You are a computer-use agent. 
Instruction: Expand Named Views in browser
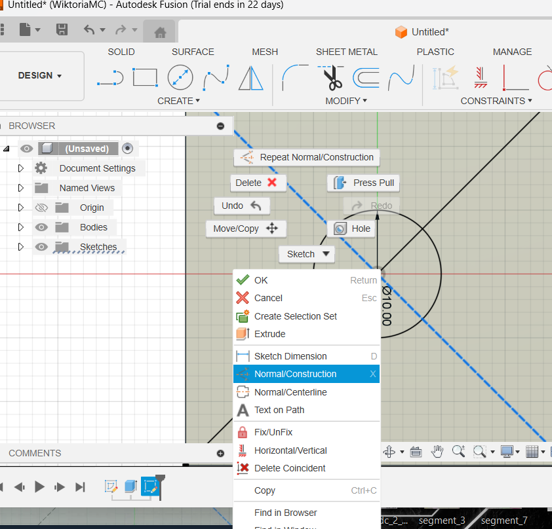point(21,188)
